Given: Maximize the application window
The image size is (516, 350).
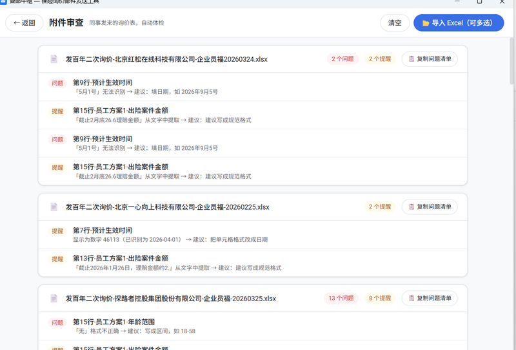Looking at the screenshot, I should (479, 2).
